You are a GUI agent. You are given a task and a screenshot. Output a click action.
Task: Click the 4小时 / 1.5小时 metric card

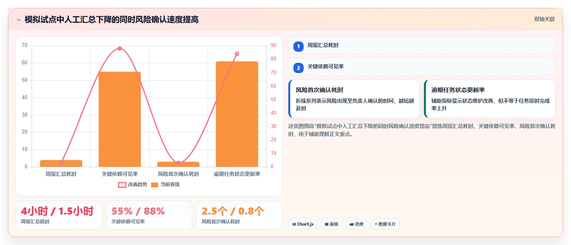[x=59, y=215]
